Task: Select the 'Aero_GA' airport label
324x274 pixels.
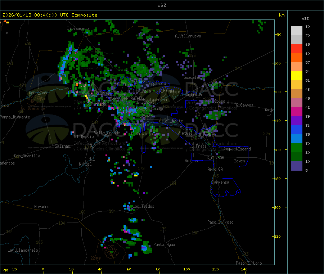Action: click(x=215, y=169)
